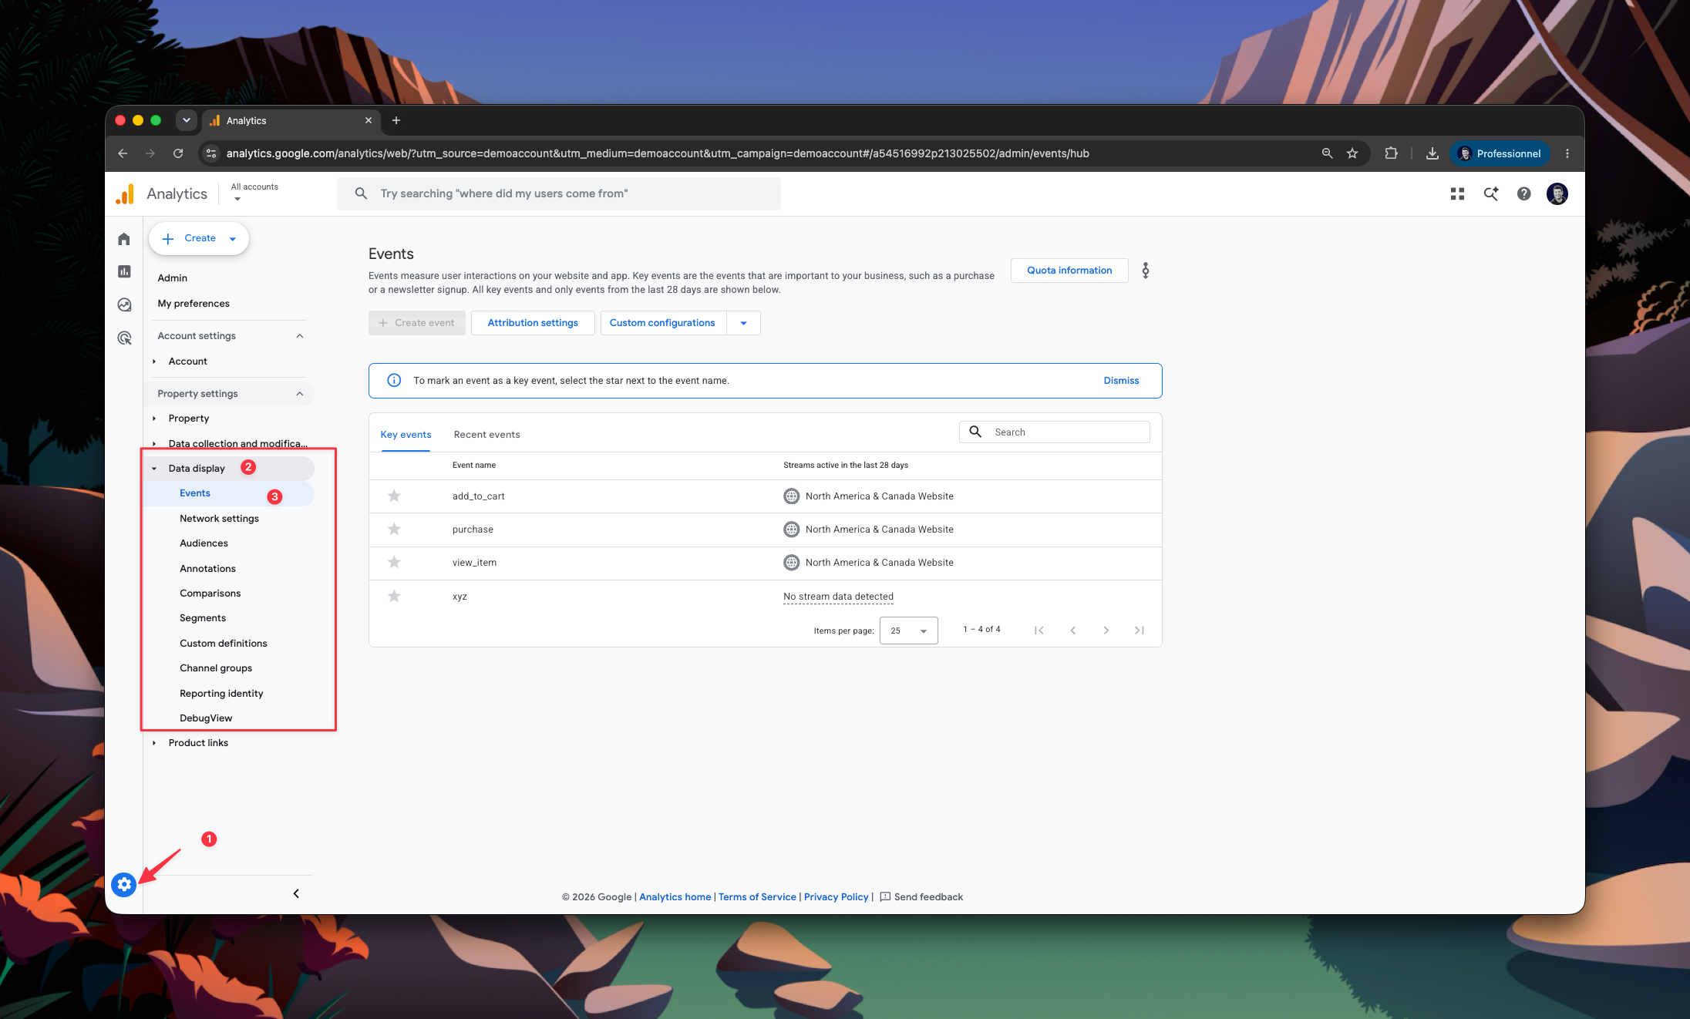Go to next page of events
Image resolution: width=1690 pixels, height=1019 pixels.
click(x=1106, y=631)
